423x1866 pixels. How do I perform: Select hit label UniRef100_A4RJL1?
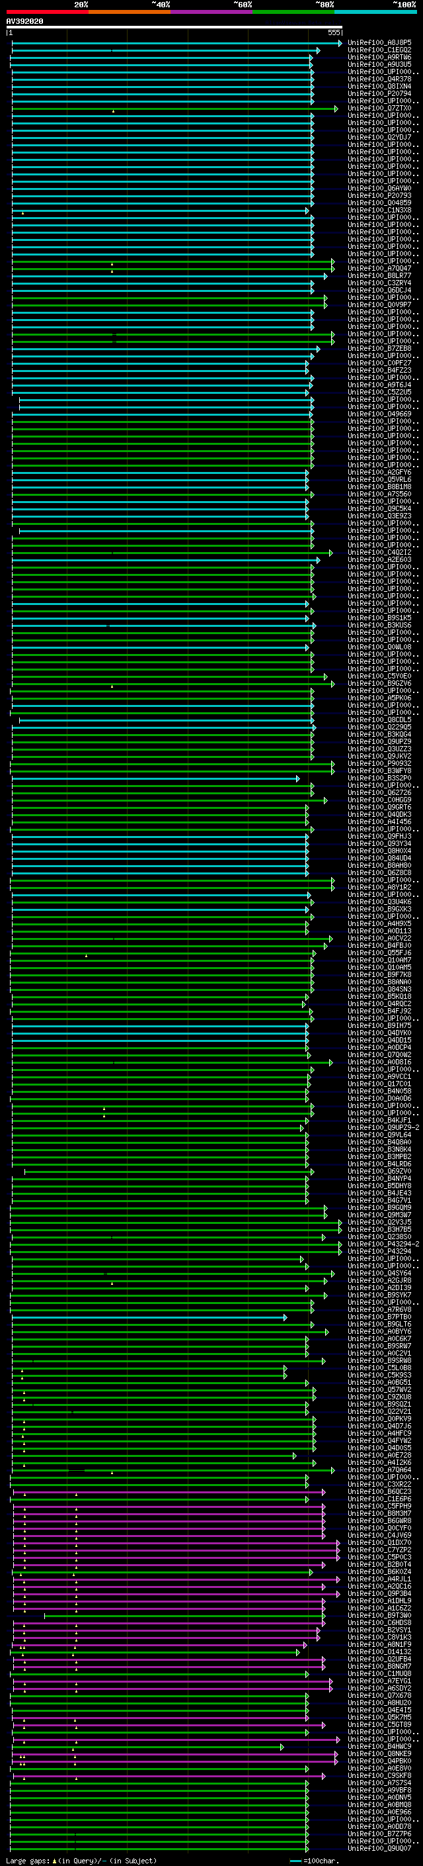379,1579
